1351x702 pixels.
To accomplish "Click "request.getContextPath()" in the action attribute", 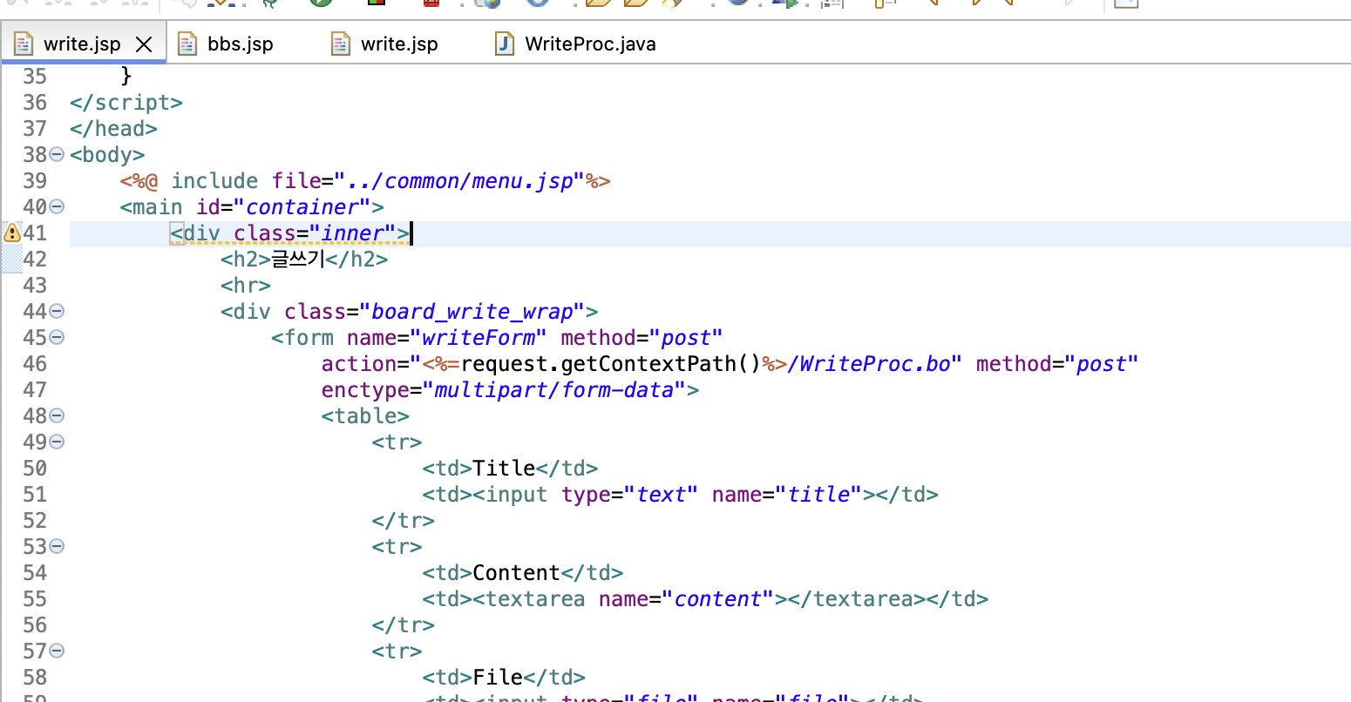I will point(611,364).
